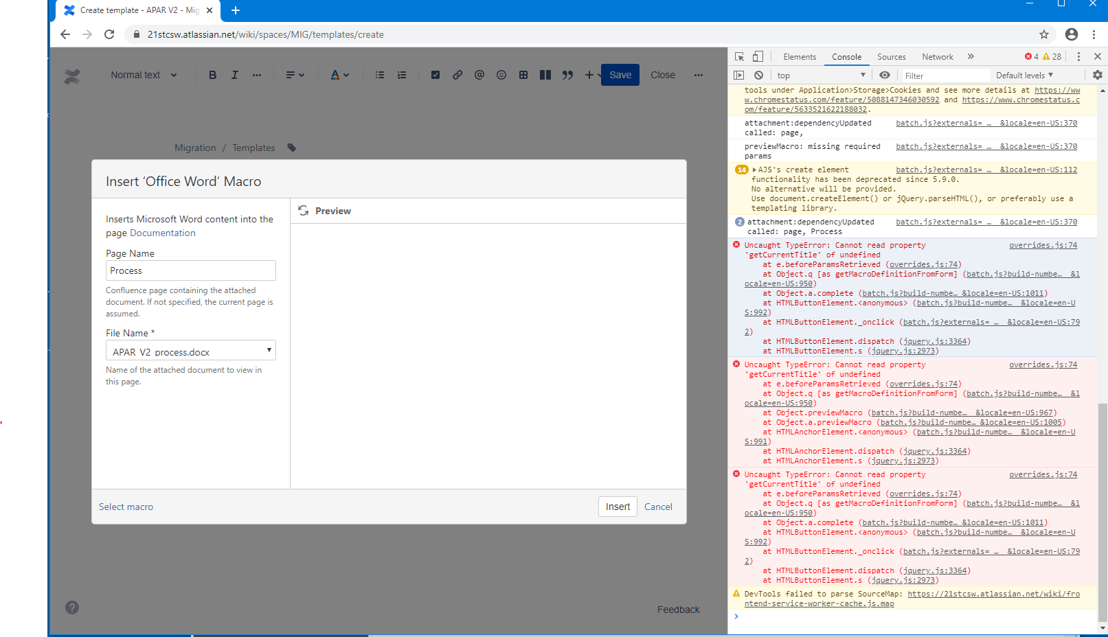Image resolution: width=1108 pixels, height=637 pixels.
Task: Open Normal text style dropdown
Action: pos(144,75)
